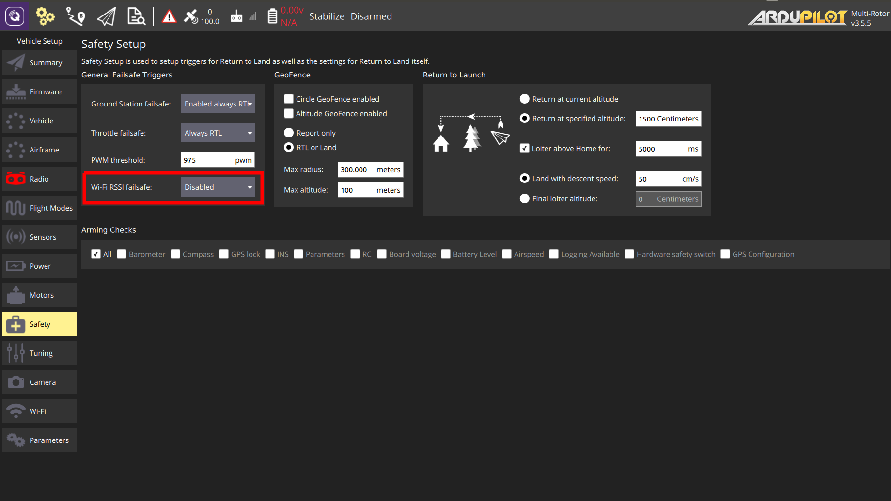The image size is (891, 501).
Task: Open the Vehicle setup page
Action: 40,121
